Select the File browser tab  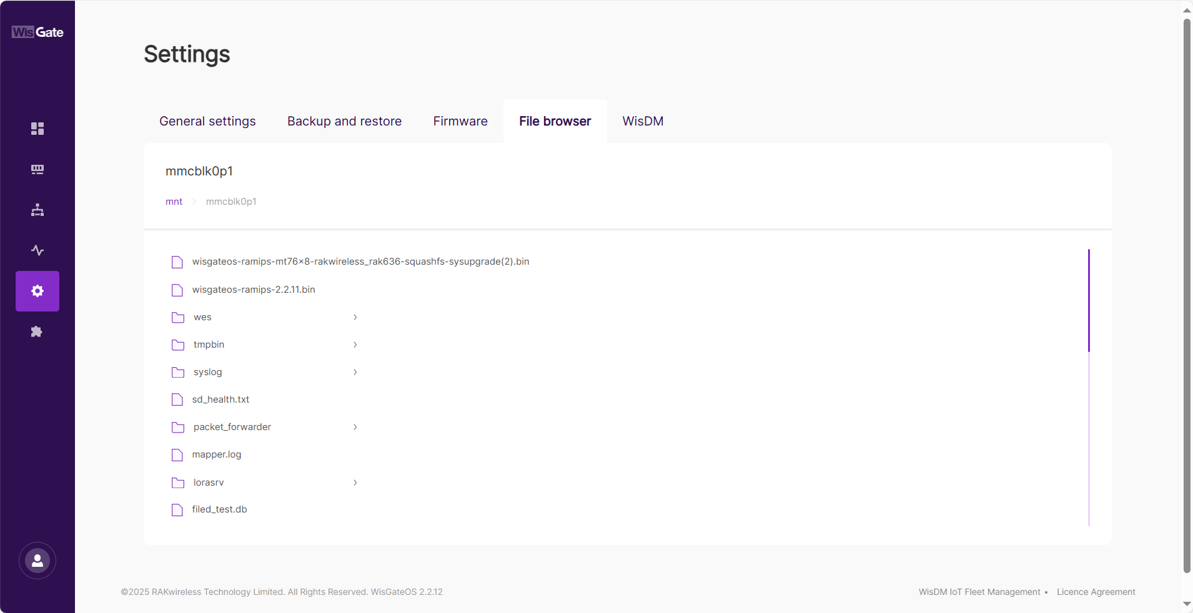point(555,121)
